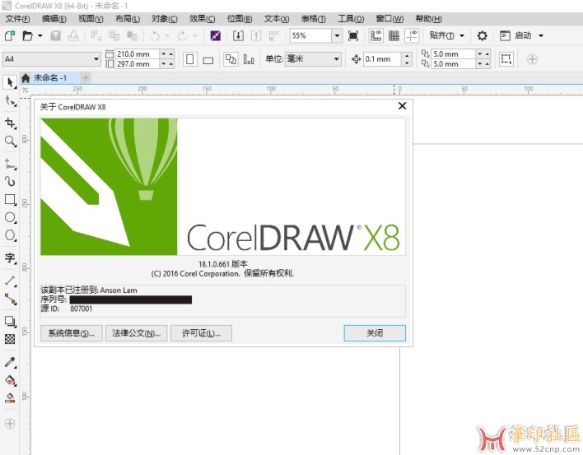Viewport: 583px width, 455px height.
Task: Click the 系统信息(S)... button
Action: click(x=72, y=333)
